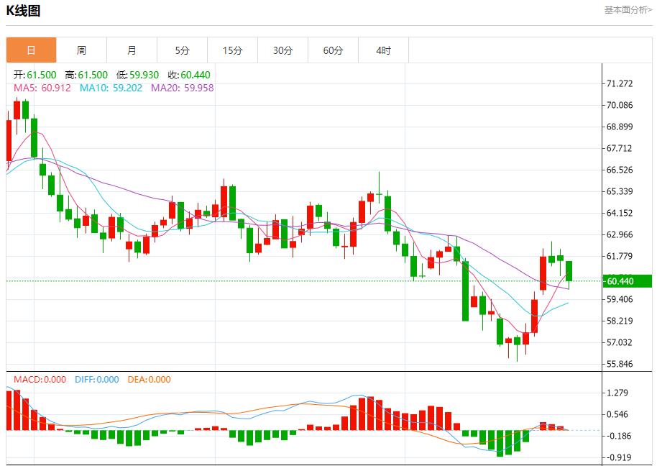Switch to the 4时 four-hour chart
The height and width of the screenshot is (466, 657).
(x=383, y=50)
